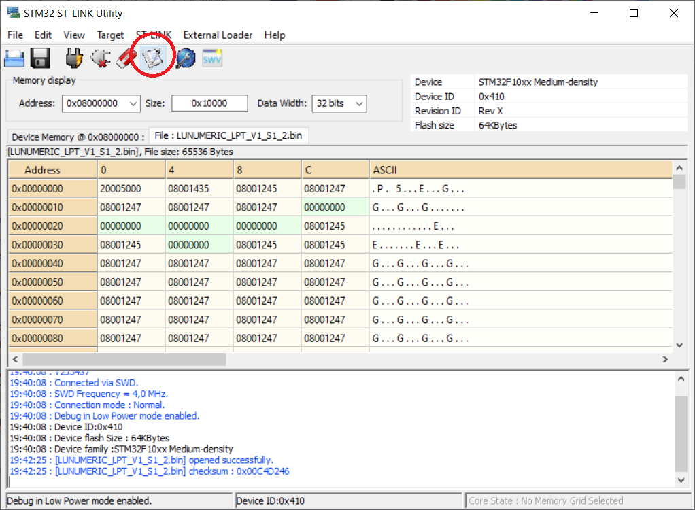695x510 pixels.
Task: Click the ASCII column header
Action: point(385,170)
